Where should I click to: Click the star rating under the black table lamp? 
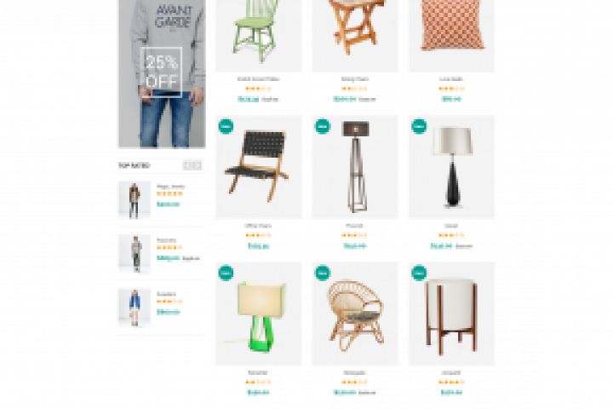click(451, 235)
